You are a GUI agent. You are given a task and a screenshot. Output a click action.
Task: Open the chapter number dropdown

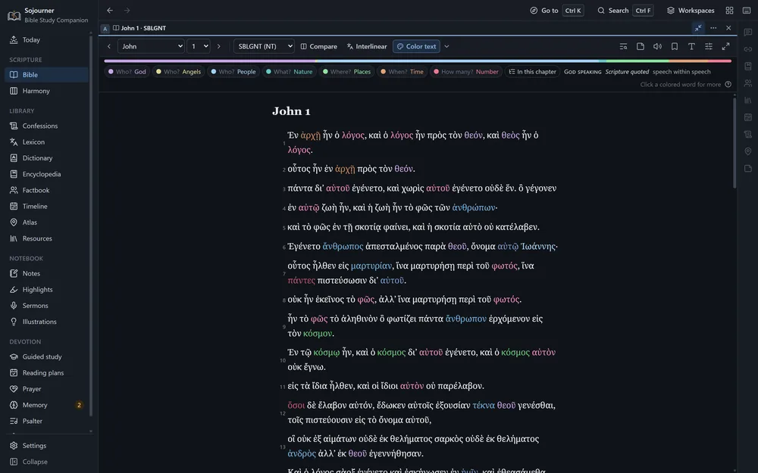click(x=199, y=46)
